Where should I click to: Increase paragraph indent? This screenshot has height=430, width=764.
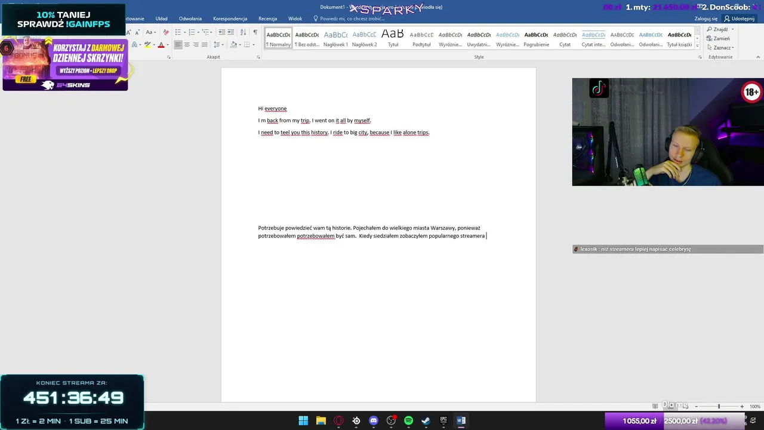click(230, 32)
